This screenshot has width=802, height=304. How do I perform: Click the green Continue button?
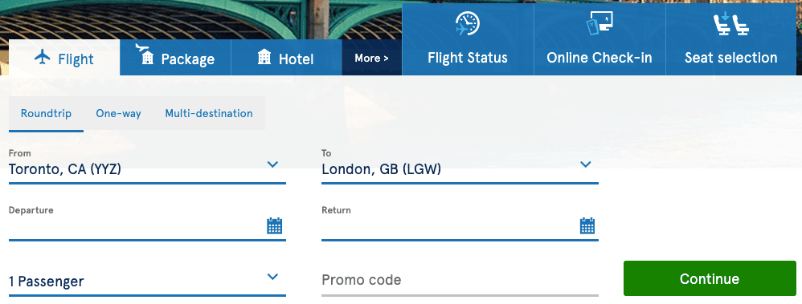point(710,278)
